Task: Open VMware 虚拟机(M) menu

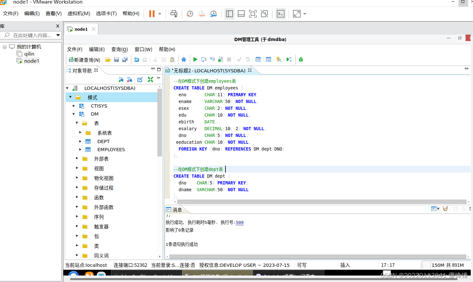Action: coord(79,13)
